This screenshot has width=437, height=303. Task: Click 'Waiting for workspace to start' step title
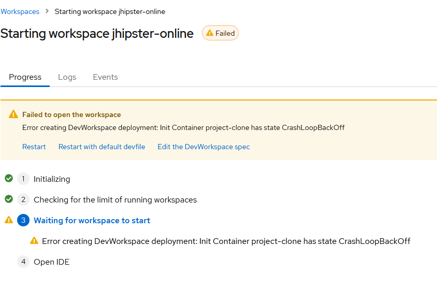92,220
